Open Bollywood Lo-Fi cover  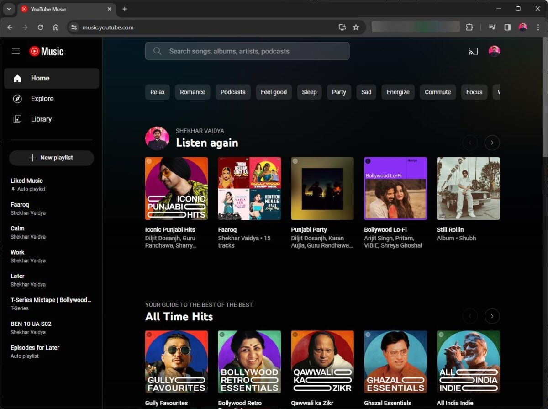395,189
